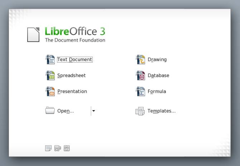Screen dimensions: 240x166
Task: Click the Presentation text label
Action: (72, 91)
